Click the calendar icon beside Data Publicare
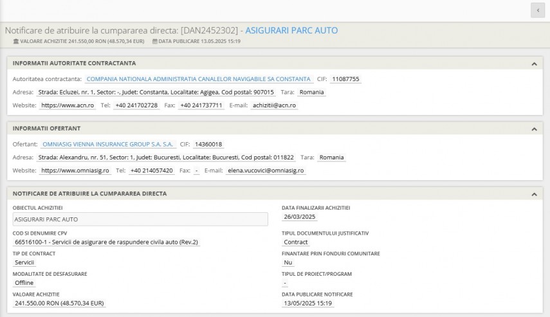 click(x=154, y=41)
